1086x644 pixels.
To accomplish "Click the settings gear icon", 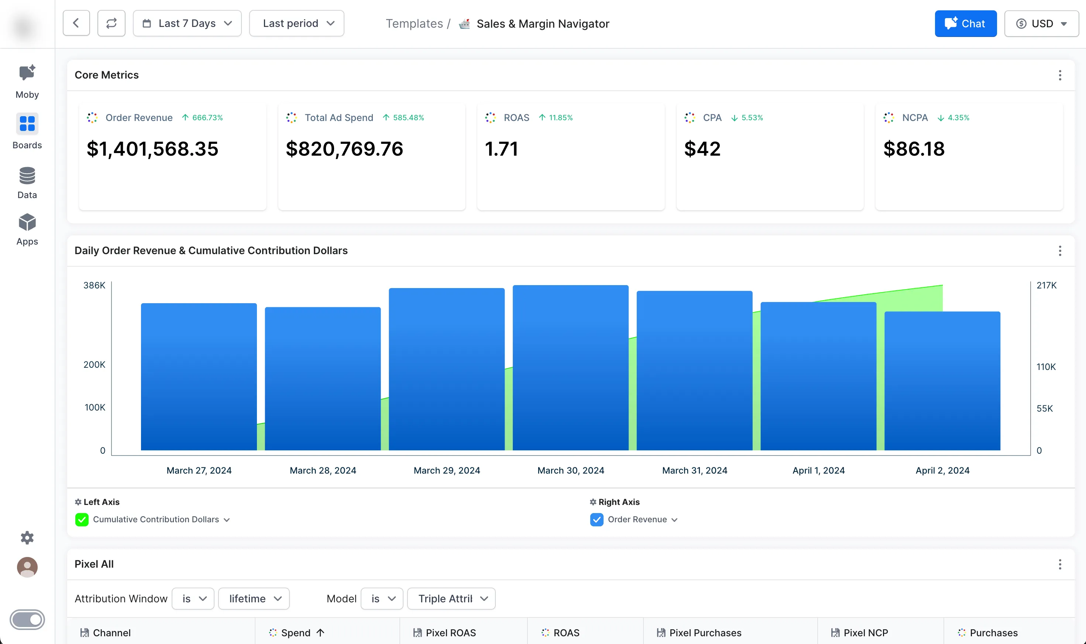I will 27,537.
